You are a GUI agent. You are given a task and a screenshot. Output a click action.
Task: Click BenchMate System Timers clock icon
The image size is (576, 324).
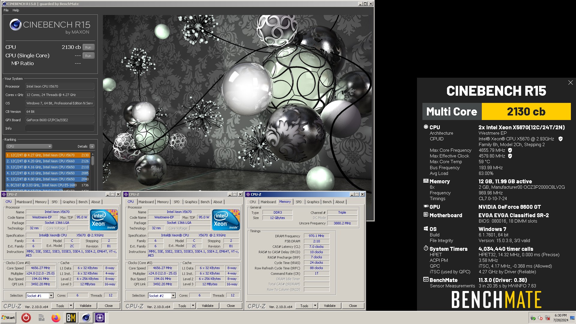pos(426,248)
